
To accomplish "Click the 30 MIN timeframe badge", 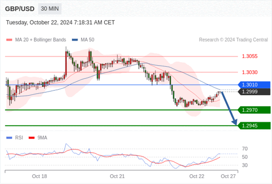I will coord(50,9).
